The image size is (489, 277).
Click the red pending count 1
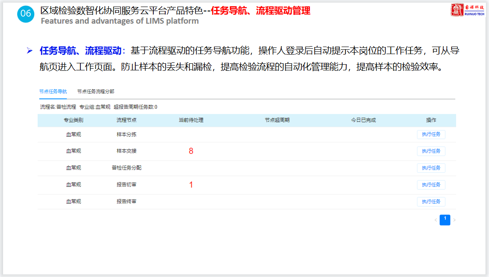point(191,185)
